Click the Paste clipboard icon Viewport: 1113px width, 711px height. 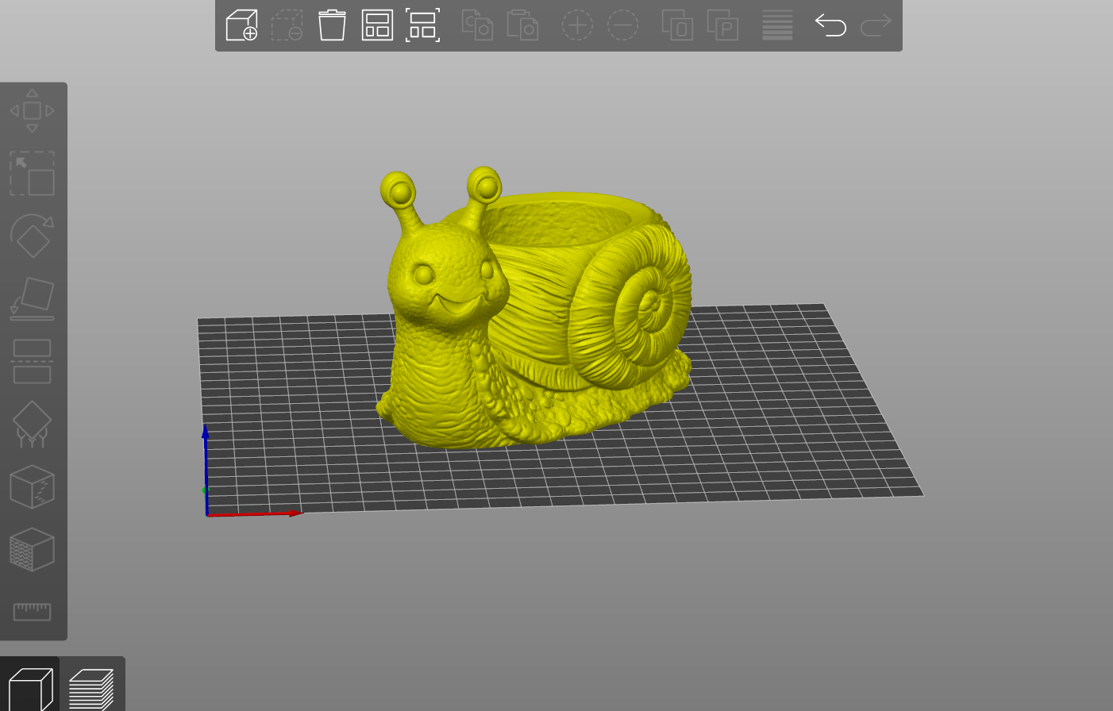pos(522,25)
